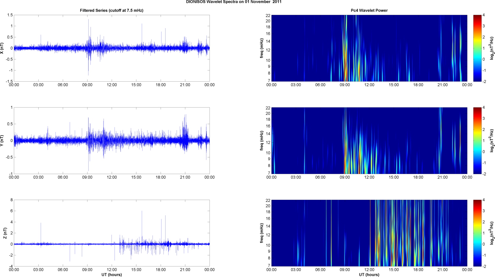This screenshot has height=277, width=495.
Task: Click the '22' frequency tick on the top spectrogram
Action: (x=268, y=16)
